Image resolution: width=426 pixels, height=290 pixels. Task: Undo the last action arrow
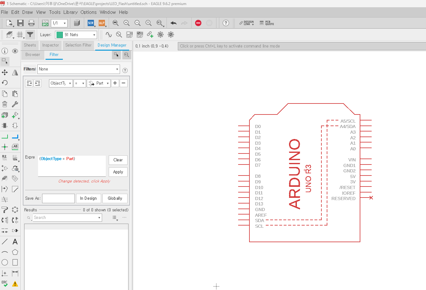pyautogui.click(x=173, y=23)
